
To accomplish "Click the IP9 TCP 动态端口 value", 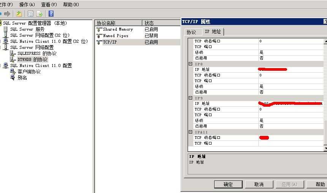I will [x=291, y=109].
